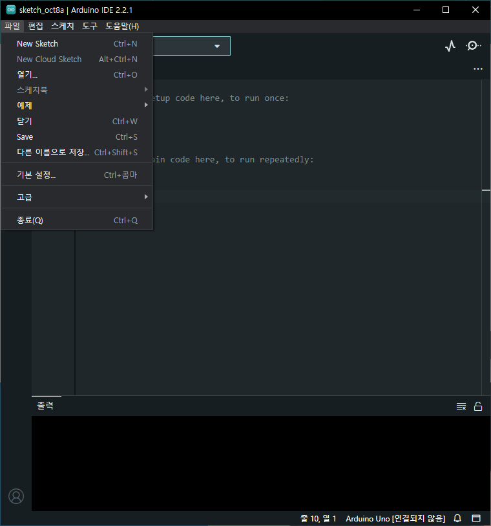Open the Serial Plotter icon

[450, 46]
